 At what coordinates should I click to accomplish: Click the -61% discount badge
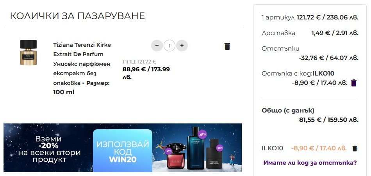pyautogui.click(x=203, y=134)
